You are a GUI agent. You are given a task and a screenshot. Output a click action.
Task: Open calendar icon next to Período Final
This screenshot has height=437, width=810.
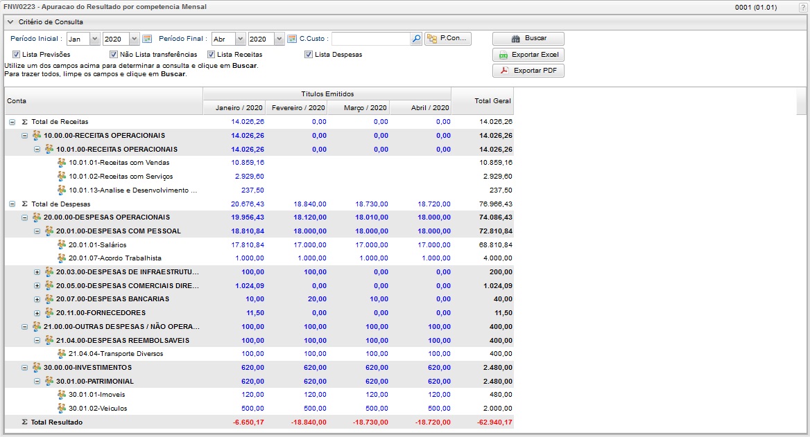pyautogui.click(x=292, y=39)
